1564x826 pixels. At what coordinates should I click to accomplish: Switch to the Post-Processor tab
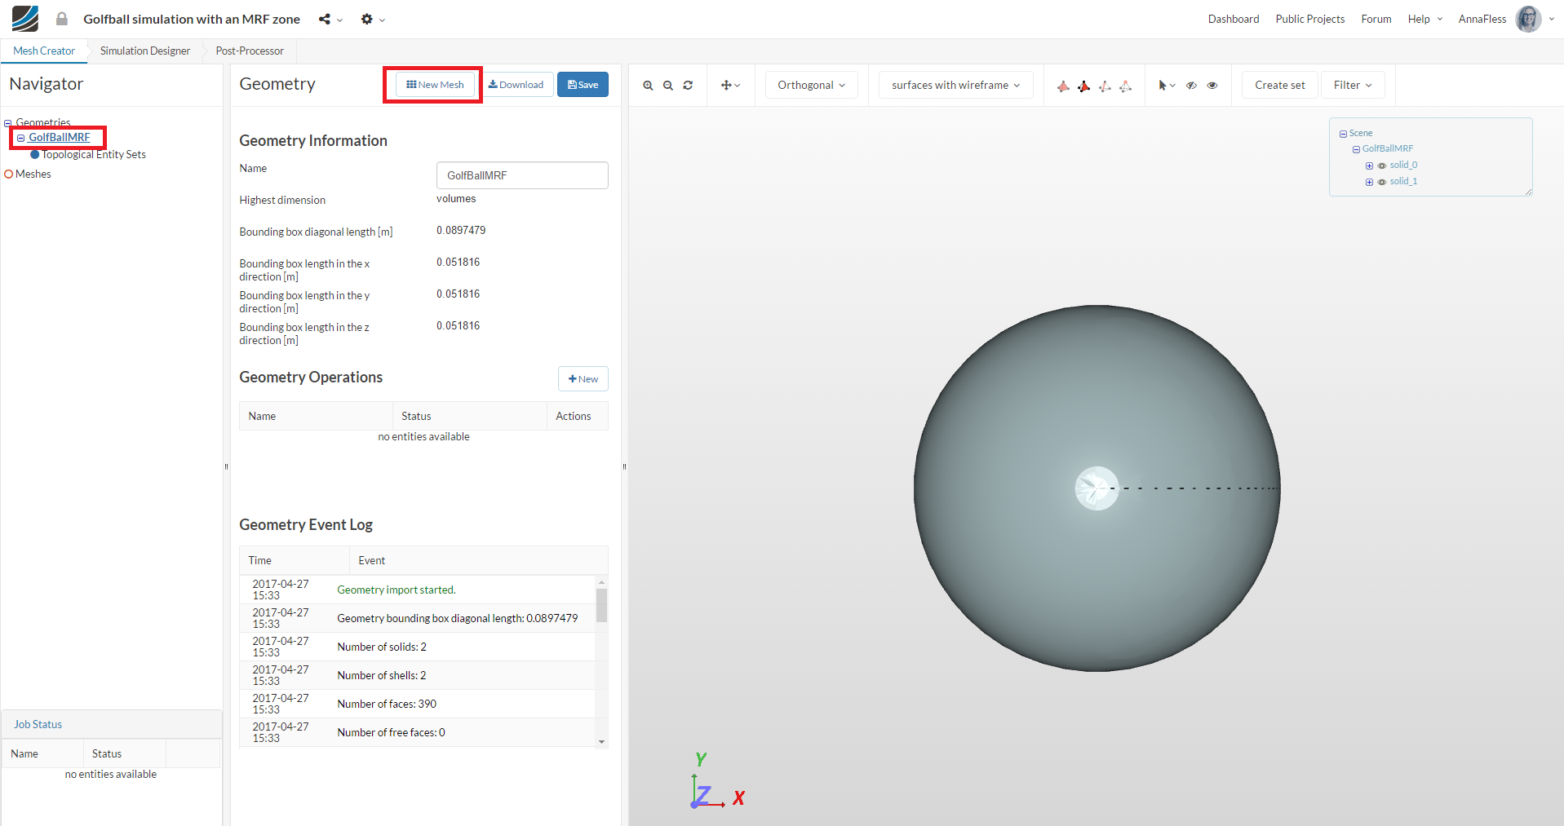point(250,51)
